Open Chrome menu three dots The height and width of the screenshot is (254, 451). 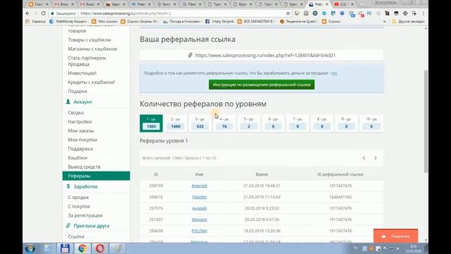point(424,13)
